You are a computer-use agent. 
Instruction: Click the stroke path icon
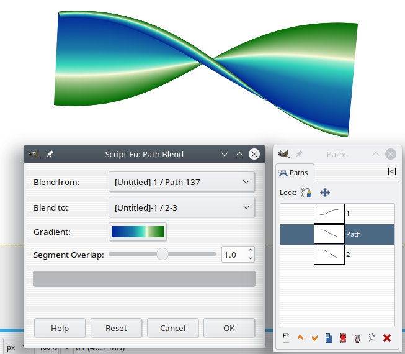point(372,337)
